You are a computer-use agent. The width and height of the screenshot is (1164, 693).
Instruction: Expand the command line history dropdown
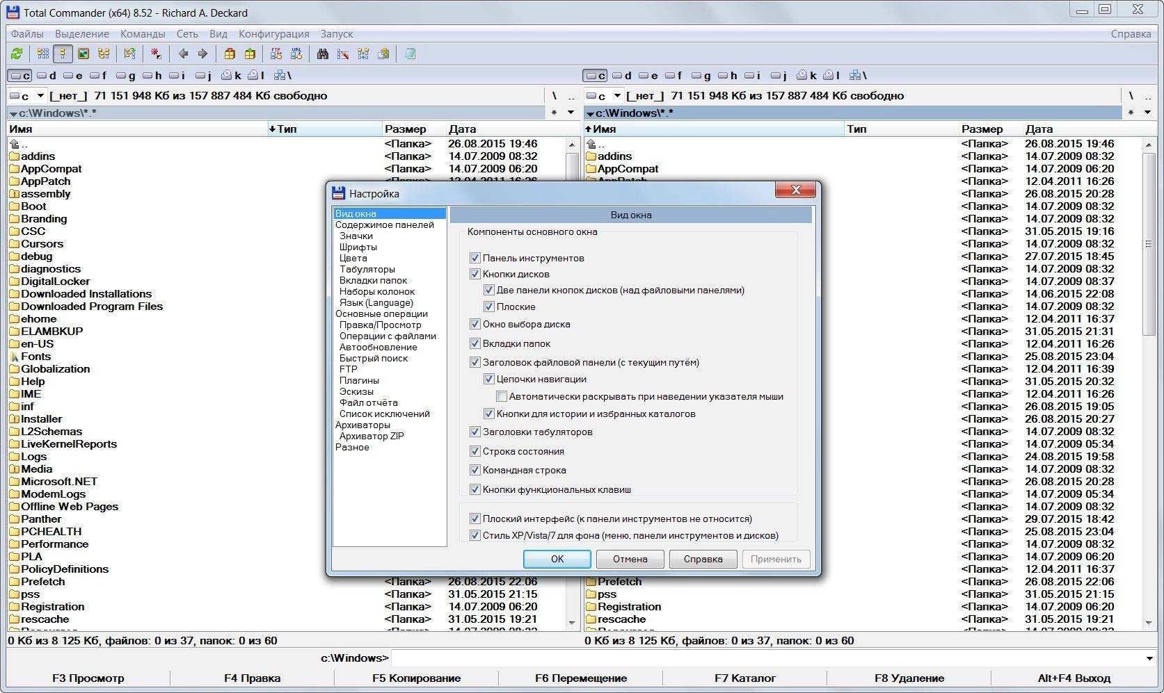pyautogui.click(x=1149, y=658)
